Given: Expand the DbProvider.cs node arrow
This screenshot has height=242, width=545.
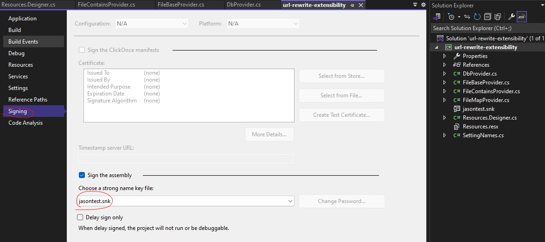Looking at the screenshot, I should coord(444,74).
